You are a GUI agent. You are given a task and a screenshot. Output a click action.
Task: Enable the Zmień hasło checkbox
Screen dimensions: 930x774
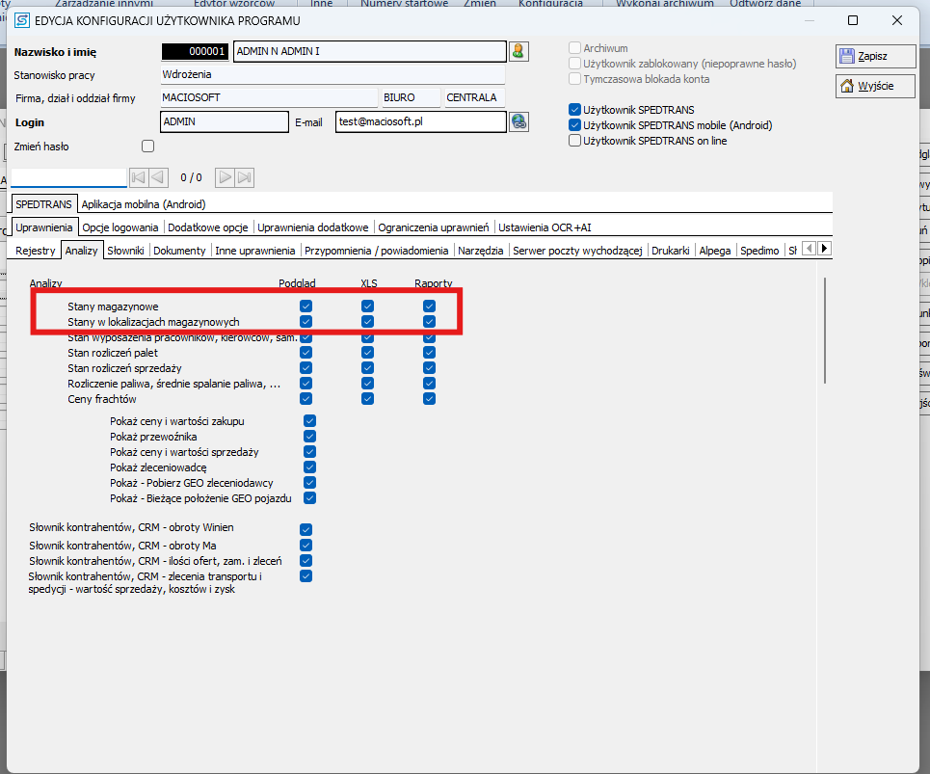point(147,147)
